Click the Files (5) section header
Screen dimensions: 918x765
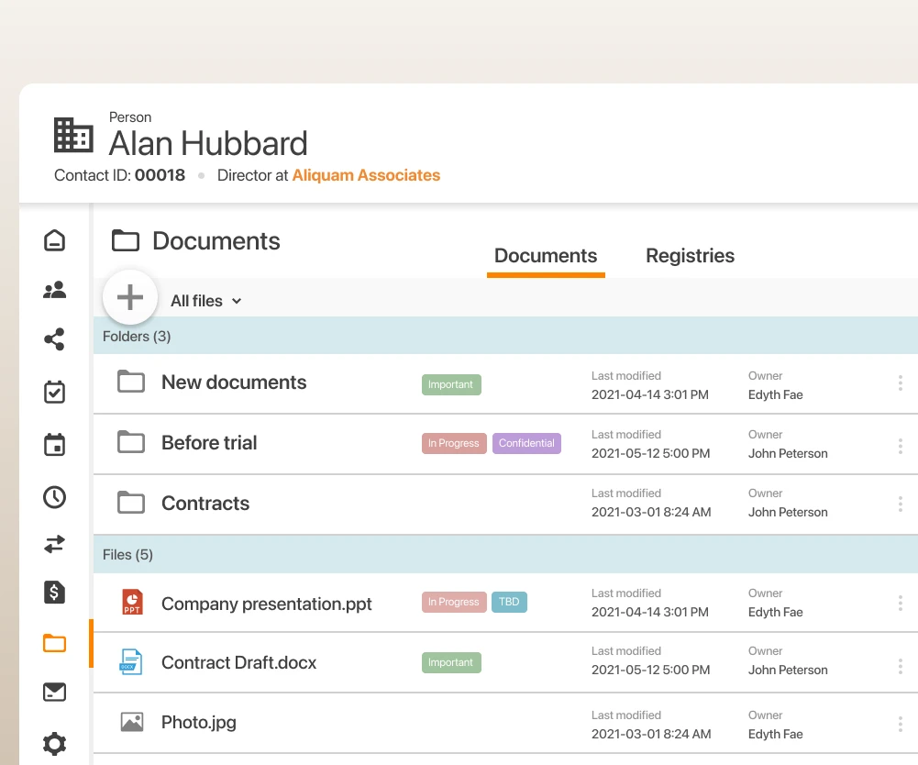[506, 554]
